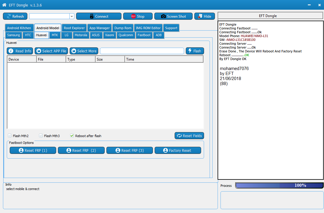
Task: Open the Root Explorer tab
Action: click(x=74, y=28)
